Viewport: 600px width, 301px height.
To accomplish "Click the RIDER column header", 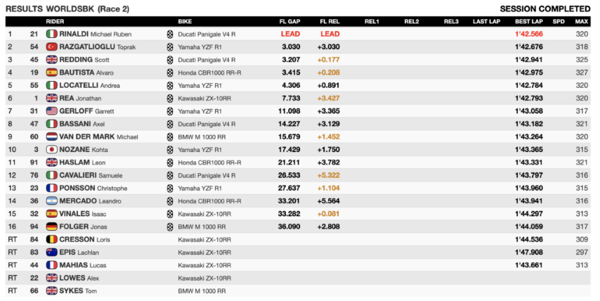I will [55, 21].
